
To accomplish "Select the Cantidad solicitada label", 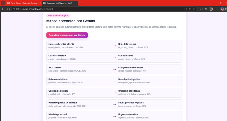I will (x=58, y=91).
